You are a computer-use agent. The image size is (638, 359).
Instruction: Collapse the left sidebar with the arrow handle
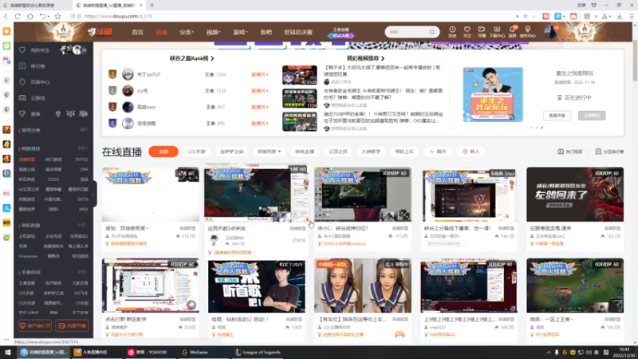(94, 195)
